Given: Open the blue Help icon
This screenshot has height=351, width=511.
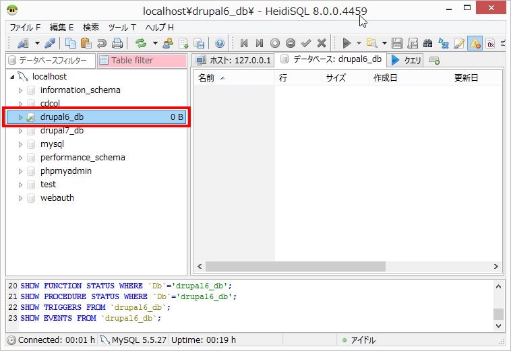Looking at the screenshot, I should [220, 43].
